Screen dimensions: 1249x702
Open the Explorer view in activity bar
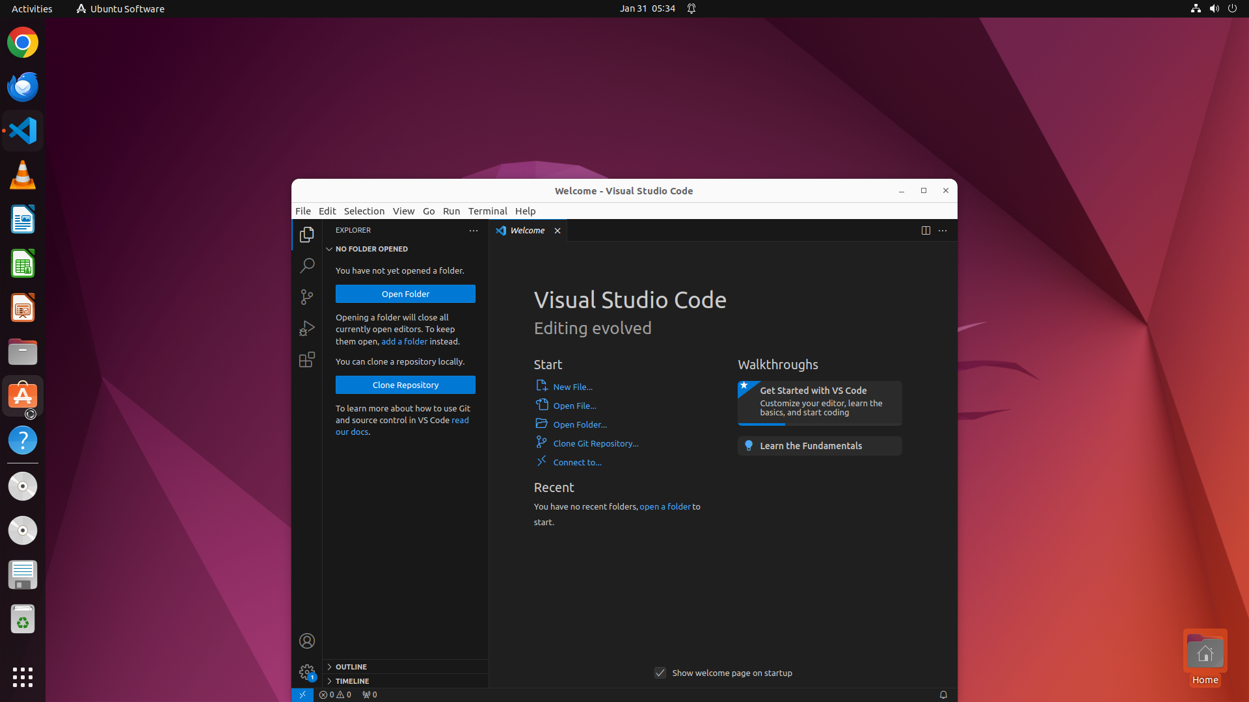[307, 234]
